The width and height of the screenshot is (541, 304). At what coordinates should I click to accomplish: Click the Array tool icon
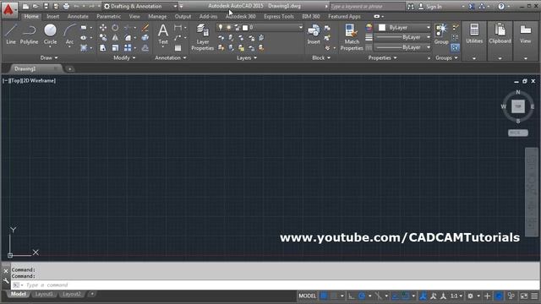click(128, 48)
